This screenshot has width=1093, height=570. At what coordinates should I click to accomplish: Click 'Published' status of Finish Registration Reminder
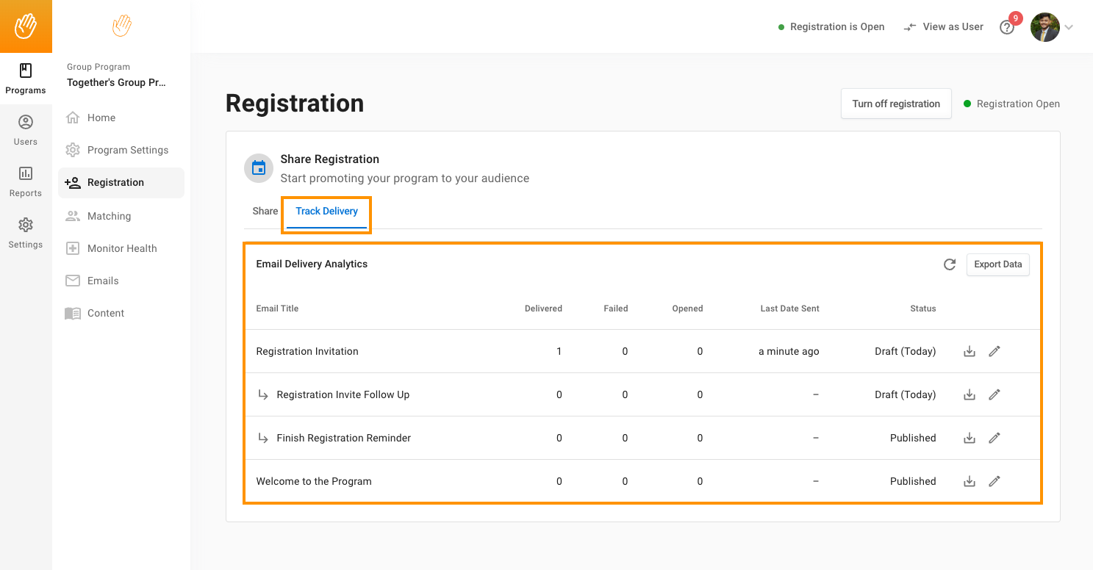tap(913, 438)
